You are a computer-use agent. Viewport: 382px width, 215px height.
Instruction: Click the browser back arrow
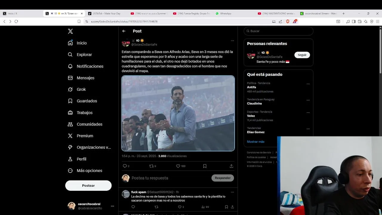(x=4, y=21)
